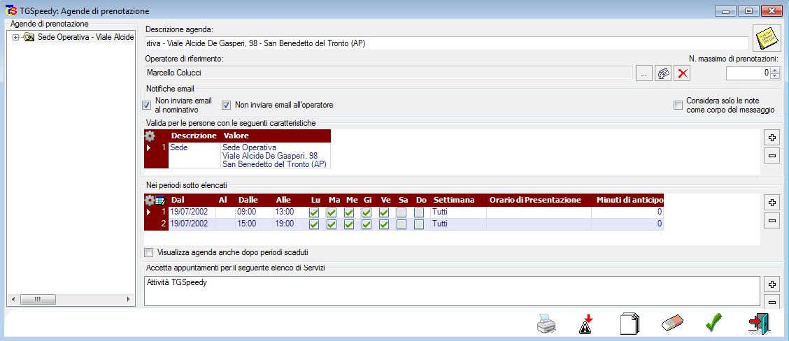Remove operator with red X icon

click(x=682, y=73)
